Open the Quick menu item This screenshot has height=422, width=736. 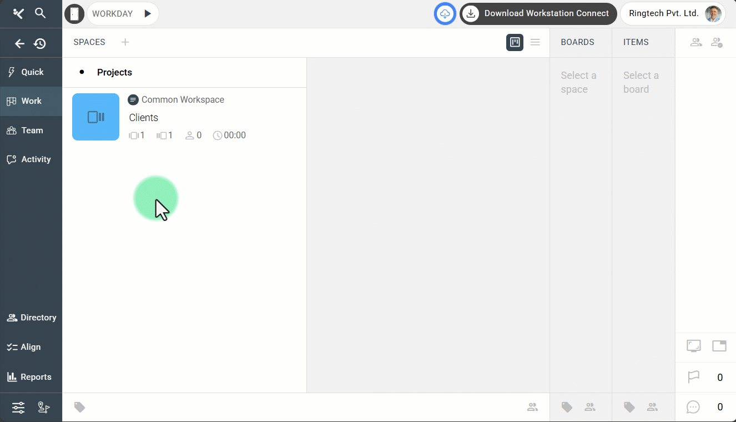(x=31, y=72)
